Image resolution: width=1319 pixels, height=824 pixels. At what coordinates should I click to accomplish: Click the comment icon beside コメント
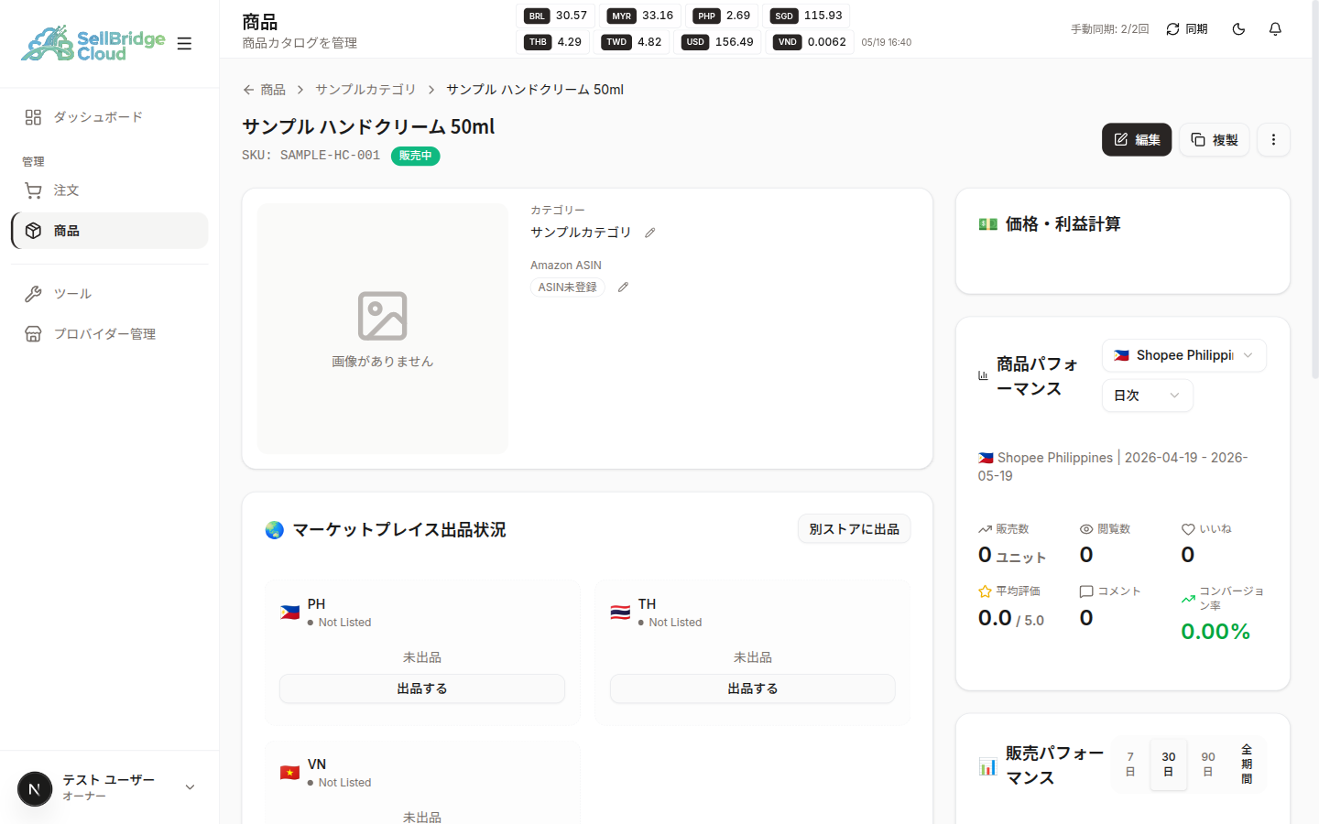(1086, 591)
